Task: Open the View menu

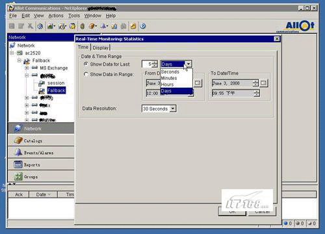Action: pyautogui.click(x=39, y=16)
